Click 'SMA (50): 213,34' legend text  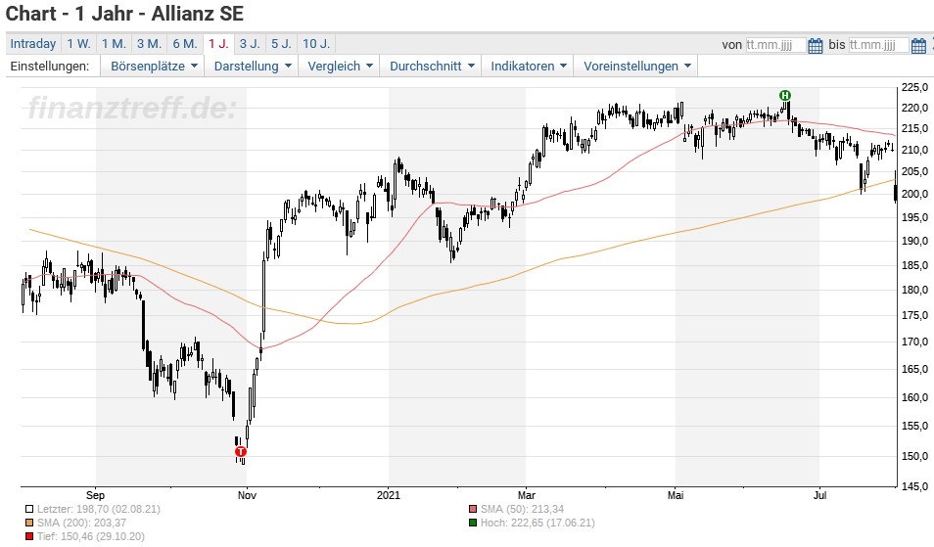[x=523, y=510]
